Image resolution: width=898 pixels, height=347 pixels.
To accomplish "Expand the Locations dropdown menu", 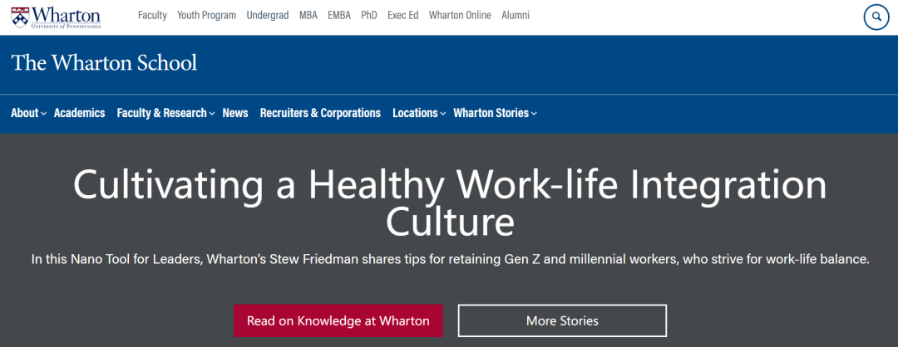I will (418, 113).
